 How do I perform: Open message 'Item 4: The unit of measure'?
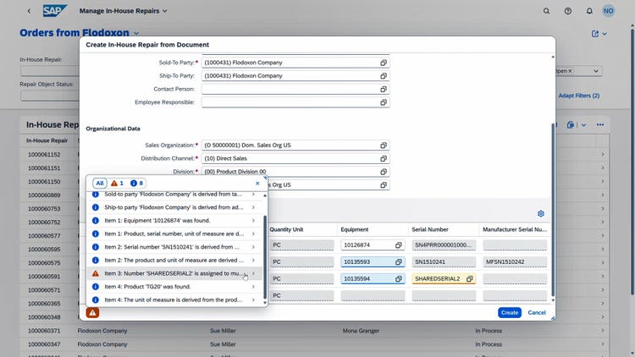click(174, 300)
